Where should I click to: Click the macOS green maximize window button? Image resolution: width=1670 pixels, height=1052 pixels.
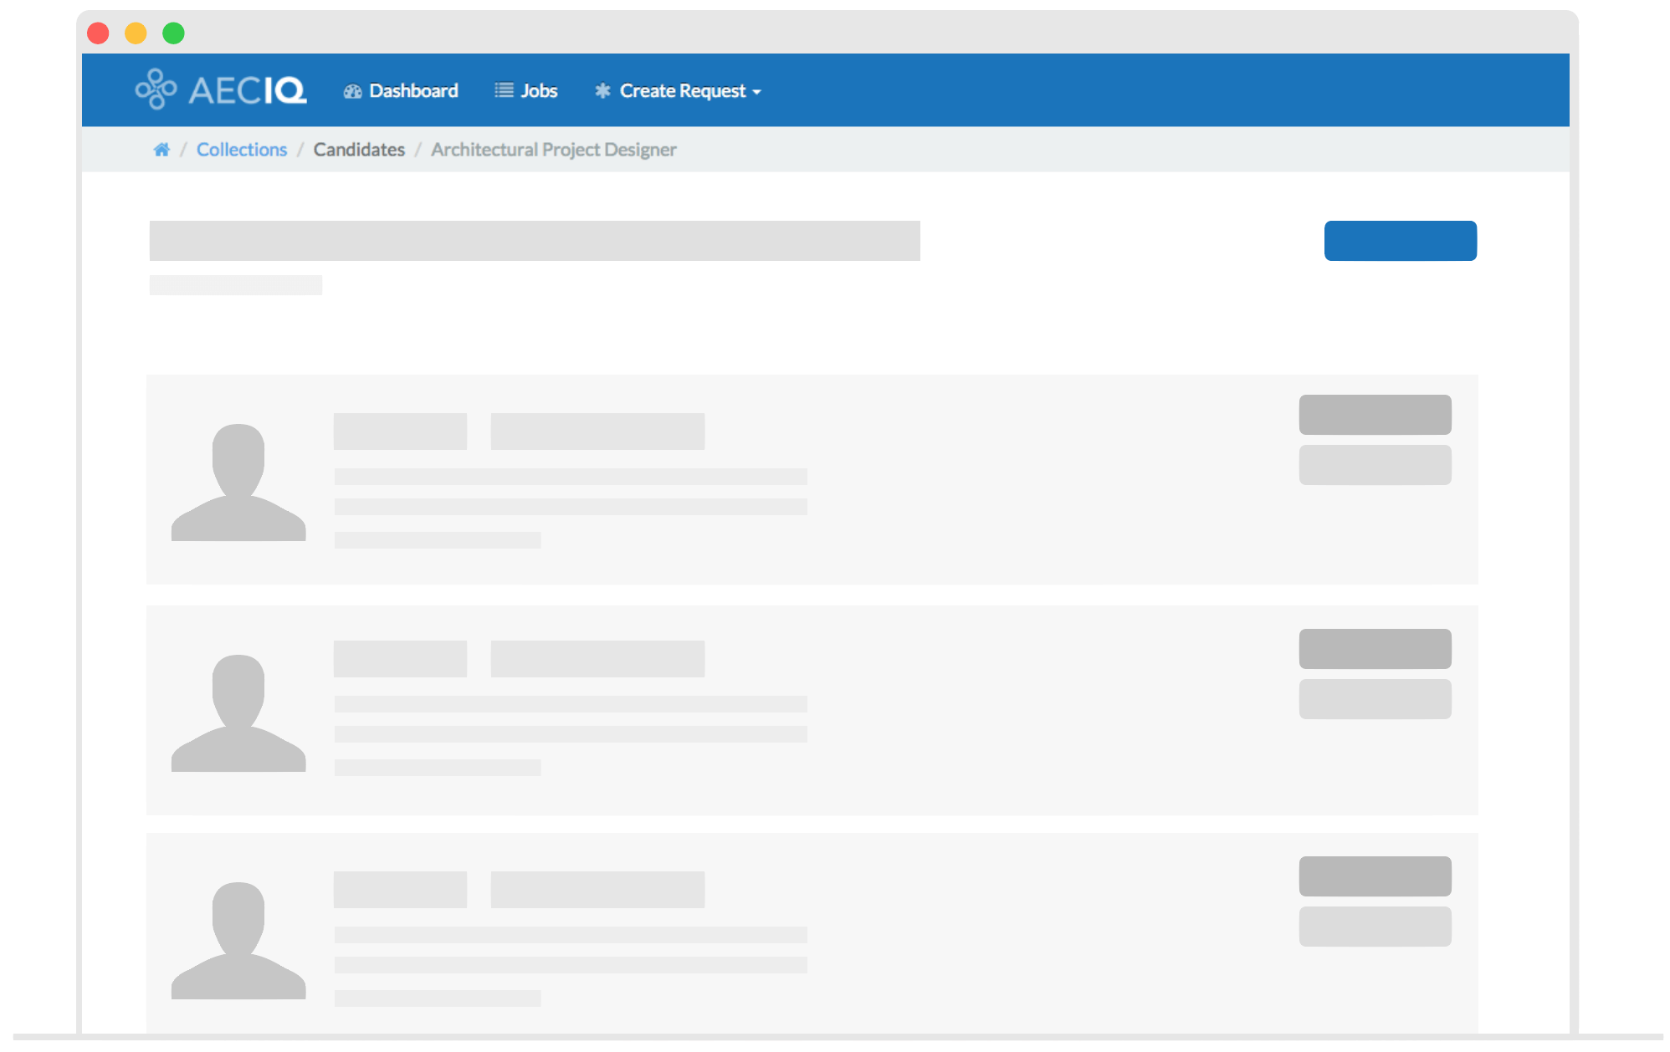click(173, 33)
